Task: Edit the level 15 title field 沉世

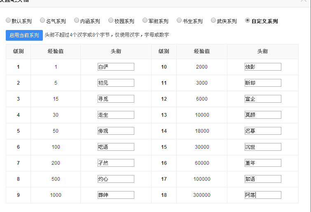Action: 263,147
